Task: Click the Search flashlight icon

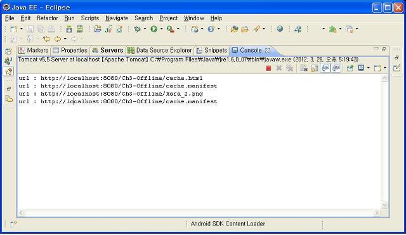Action: 256,29
